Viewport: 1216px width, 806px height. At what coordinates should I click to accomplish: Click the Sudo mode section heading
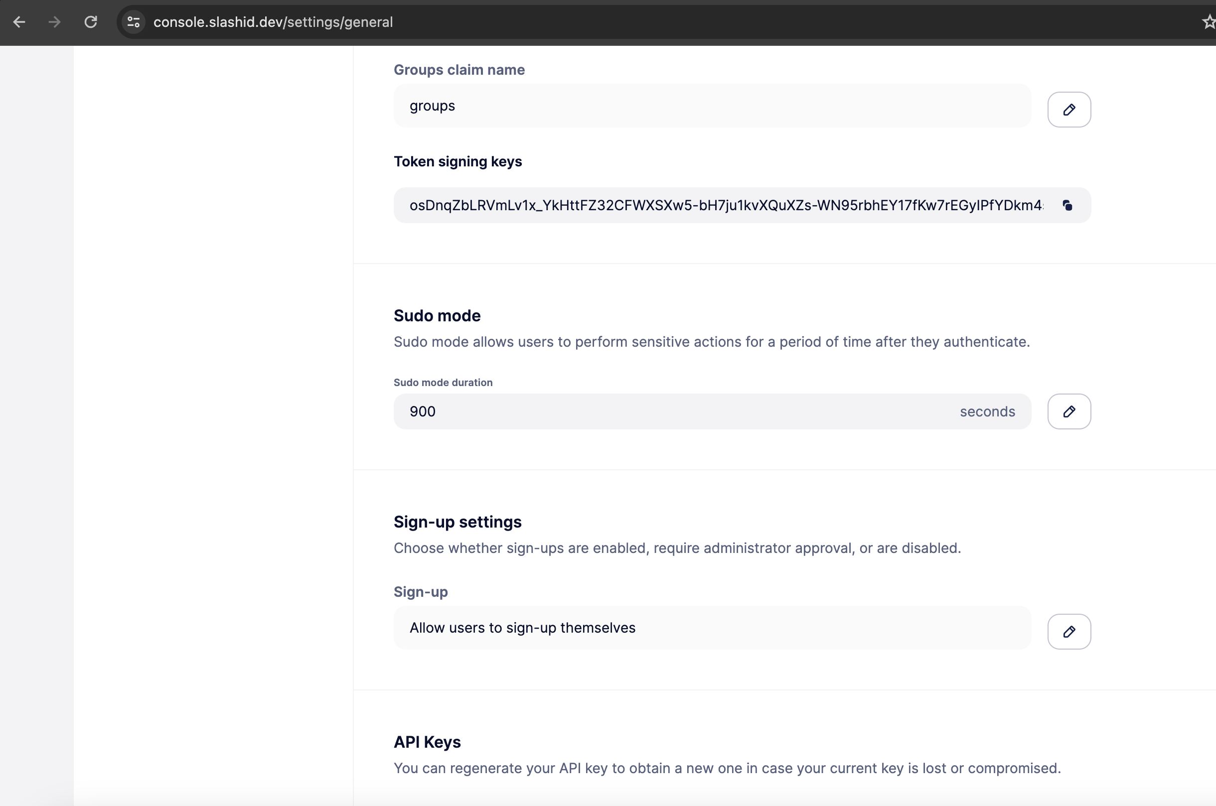click(x=437, y=316)
